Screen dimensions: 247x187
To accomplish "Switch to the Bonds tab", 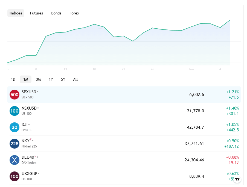I will click(x=56, y=13).
